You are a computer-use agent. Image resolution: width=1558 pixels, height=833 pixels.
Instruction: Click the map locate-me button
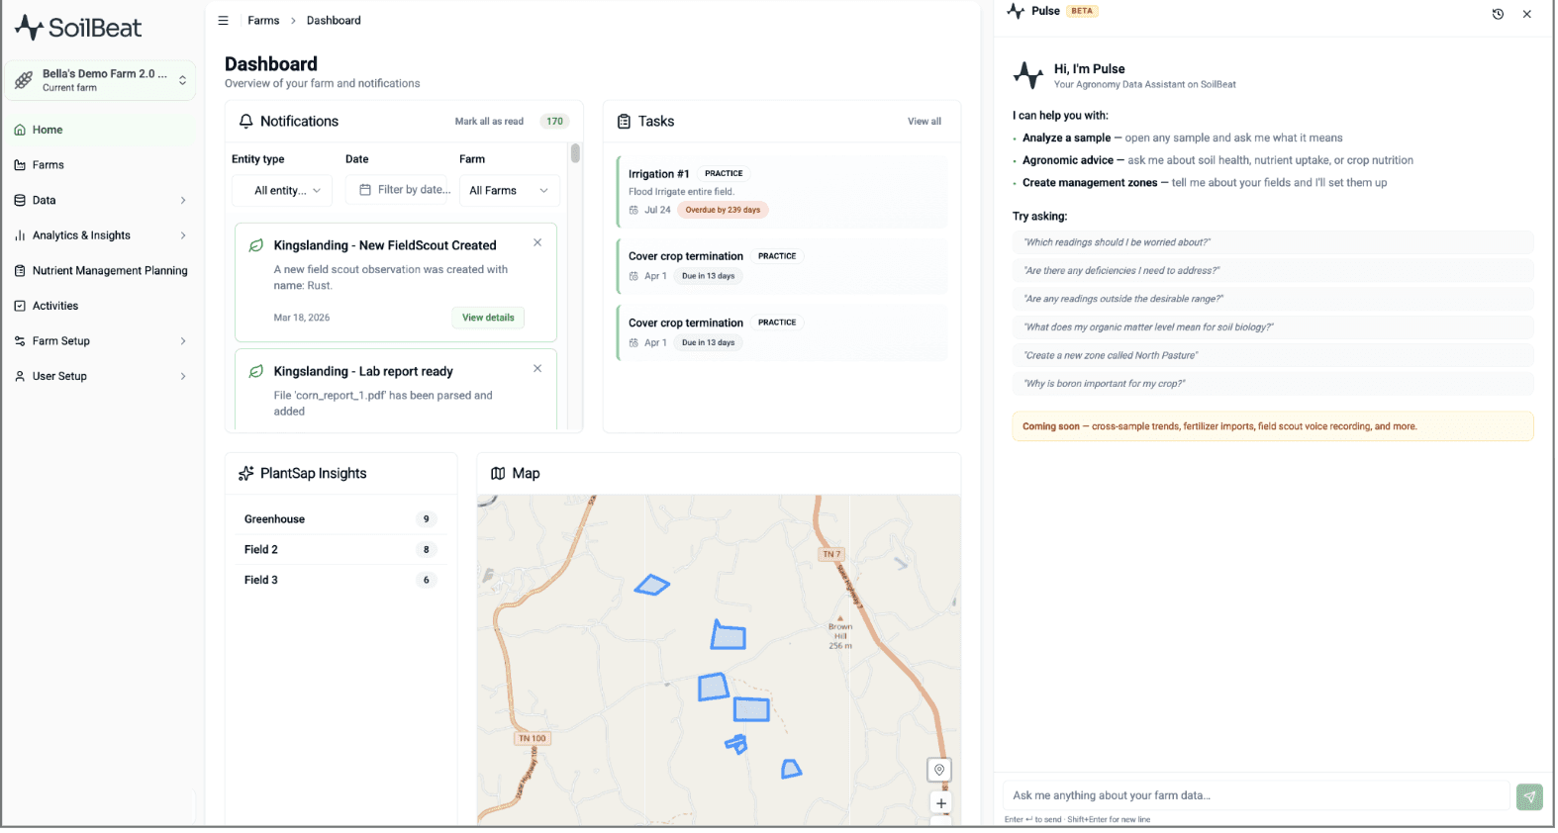[x=939, y=770]
